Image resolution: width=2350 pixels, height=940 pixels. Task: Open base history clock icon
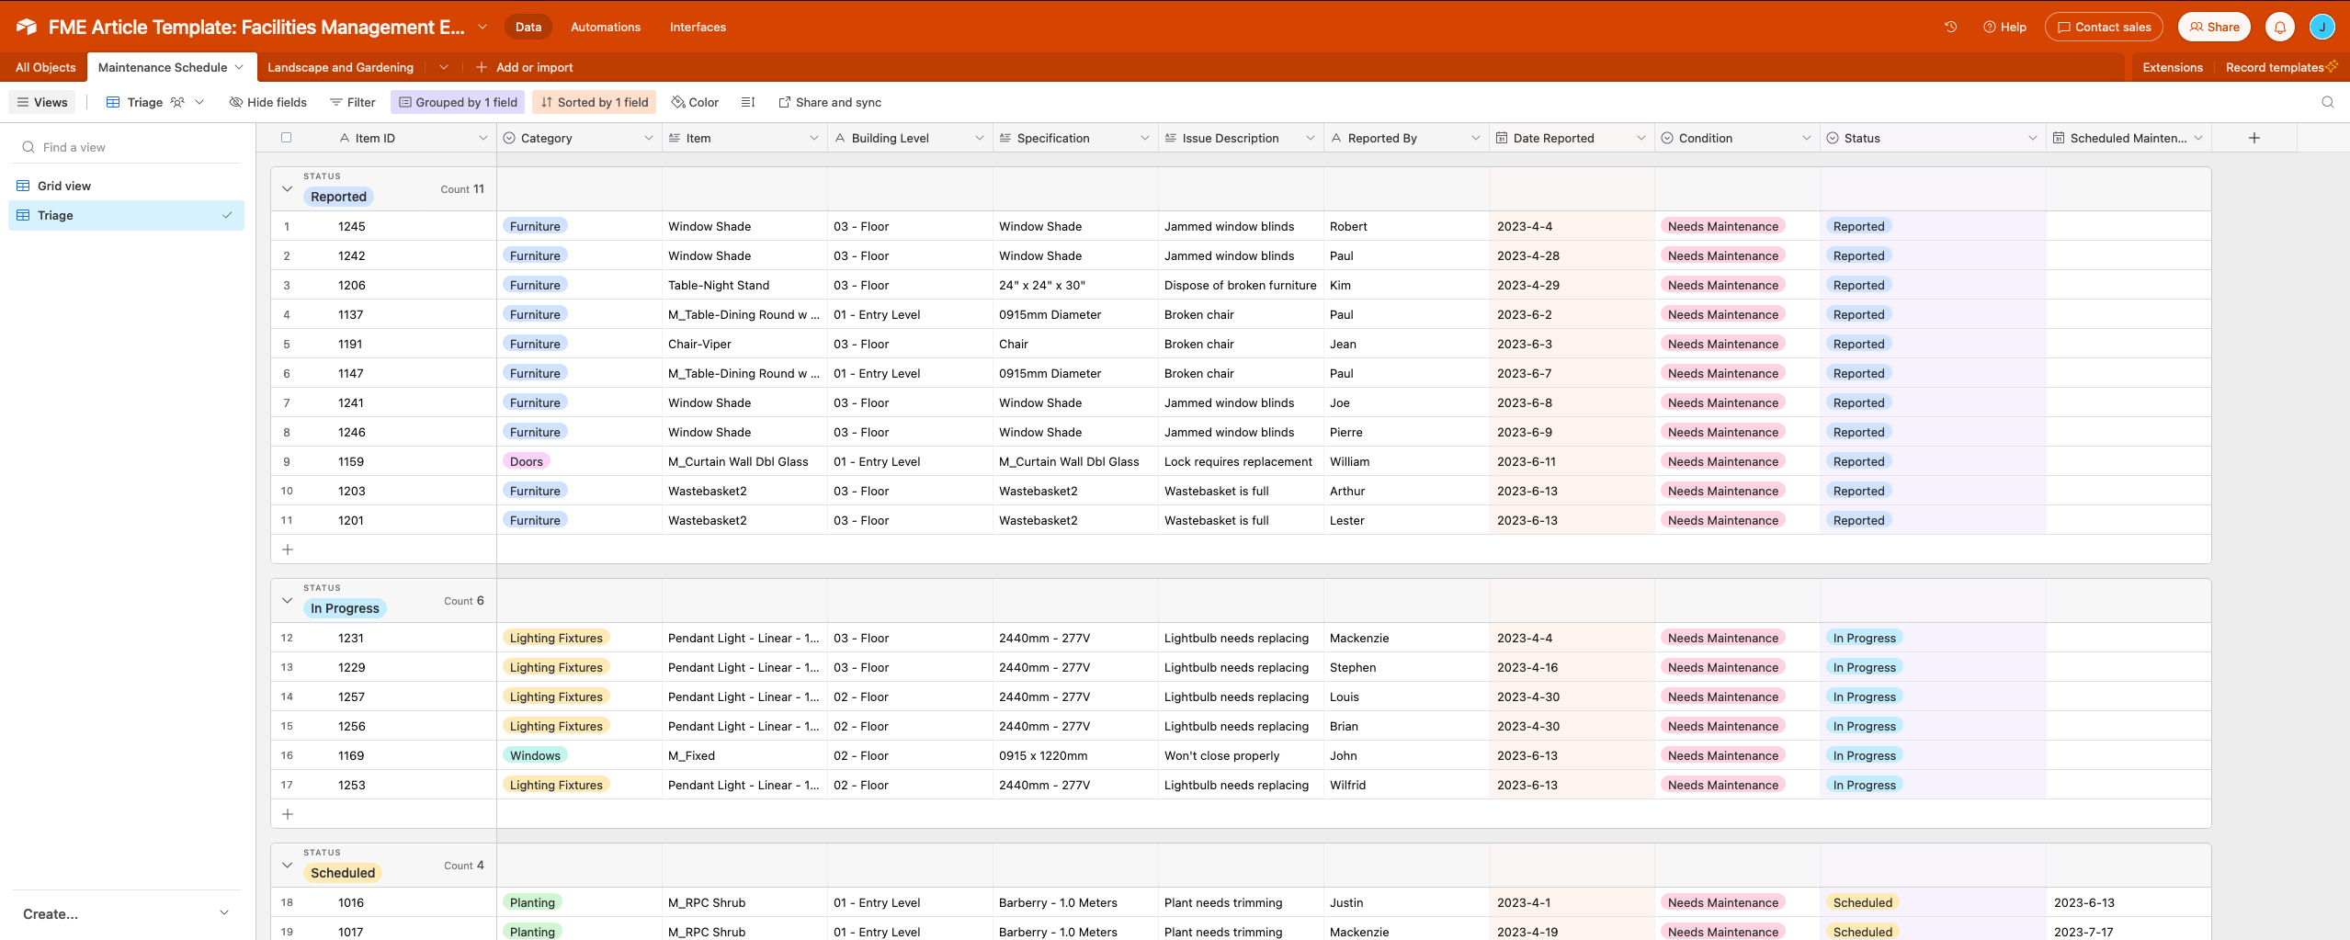point(1950,27)
